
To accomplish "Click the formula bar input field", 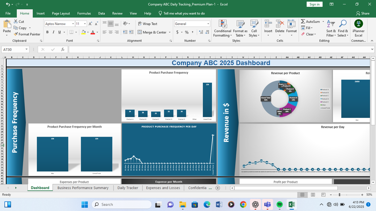I will (x=219, y=49).
